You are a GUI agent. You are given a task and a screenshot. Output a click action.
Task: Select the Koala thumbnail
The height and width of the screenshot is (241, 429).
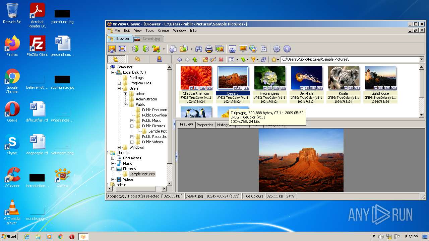point(343,78)
